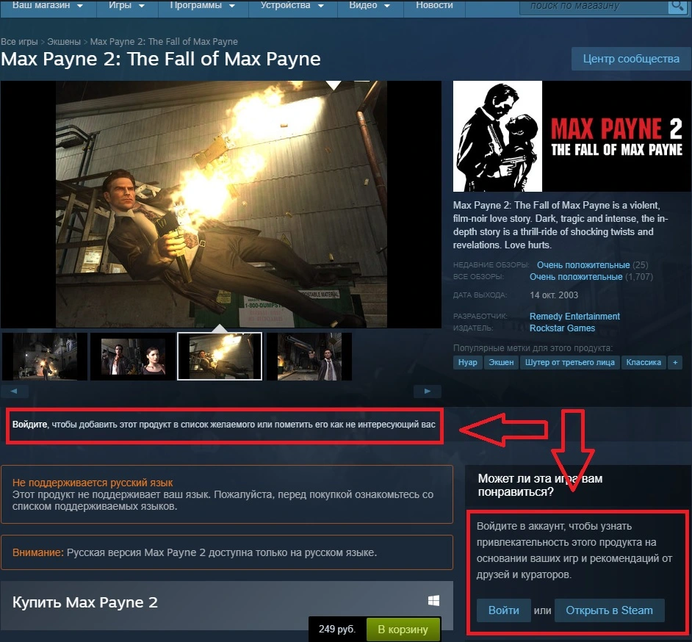
Task: Click the Войти button
Action: coord(503,610)
